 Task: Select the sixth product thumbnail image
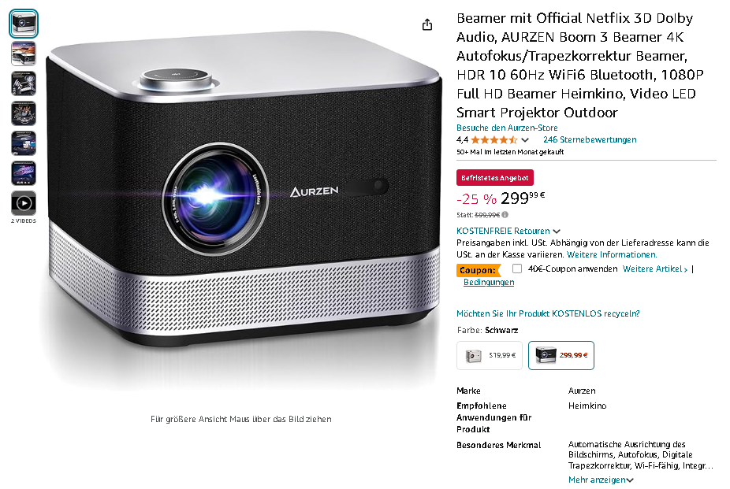pyautogui.click(x=24, y=173)
